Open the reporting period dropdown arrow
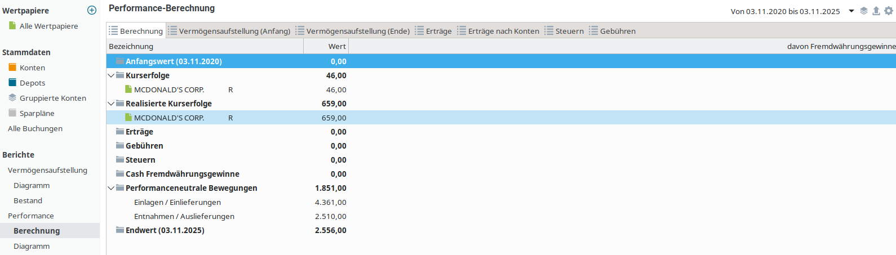The image size is (896, 255). (x=851, y=11)
